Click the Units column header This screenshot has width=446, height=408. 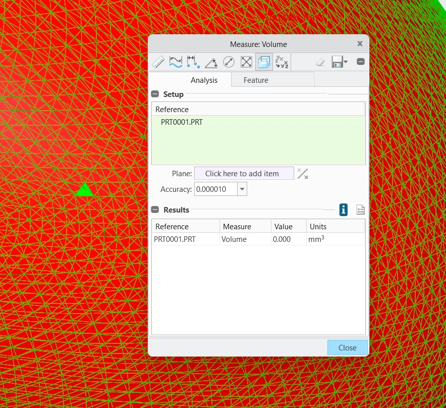tap(336, 227)
